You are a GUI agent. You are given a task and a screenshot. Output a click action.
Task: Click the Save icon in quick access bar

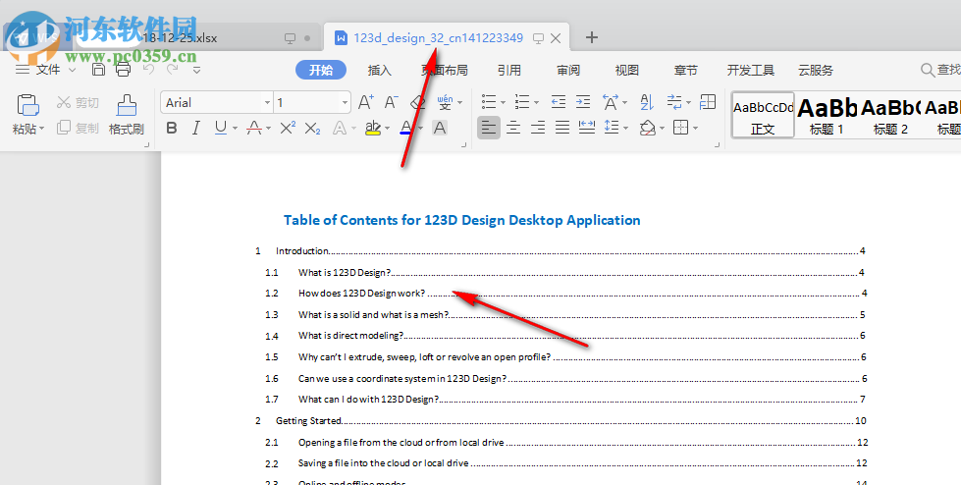pos(98,70)
